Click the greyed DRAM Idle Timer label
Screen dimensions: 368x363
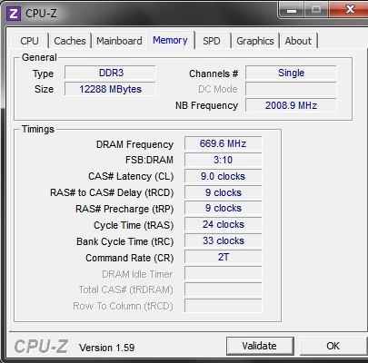(x=137, y=274)
